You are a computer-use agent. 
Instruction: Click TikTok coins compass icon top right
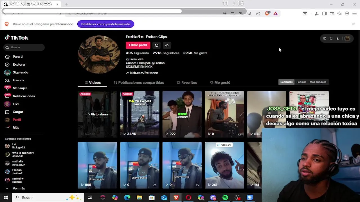pos(325,38)
